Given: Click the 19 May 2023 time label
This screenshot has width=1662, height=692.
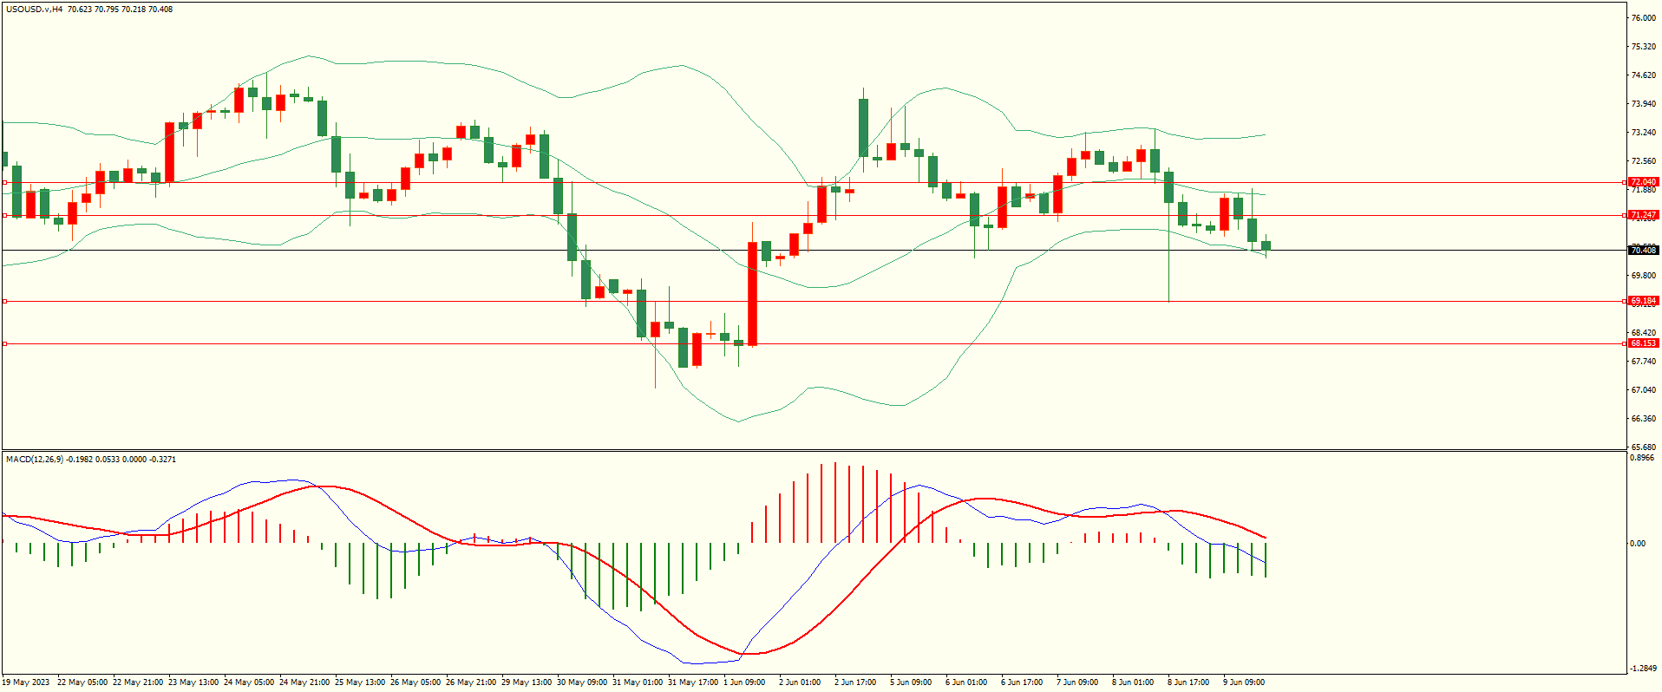Looking at the screenshot, I should [26, 682].
